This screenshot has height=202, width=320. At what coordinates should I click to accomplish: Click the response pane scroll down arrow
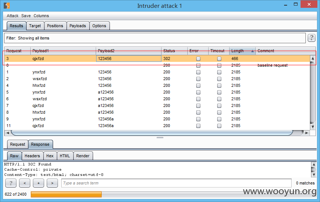tap(314, 175)
